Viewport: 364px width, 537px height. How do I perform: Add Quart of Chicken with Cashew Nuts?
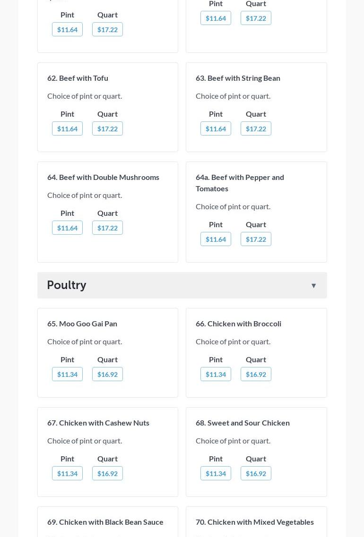pos(107,473)
